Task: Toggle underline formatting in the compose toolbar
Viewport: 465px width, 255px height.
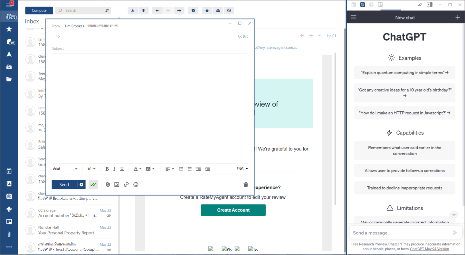Action: pos(122,169)
